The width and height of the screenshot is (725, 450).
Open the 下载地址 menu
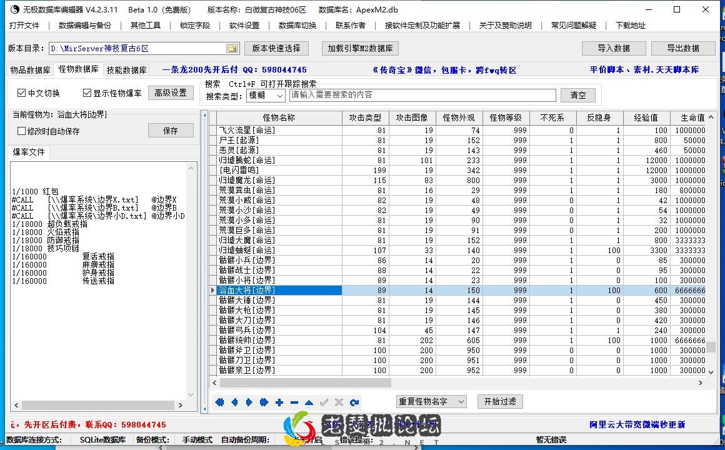[x=630, y=26]
